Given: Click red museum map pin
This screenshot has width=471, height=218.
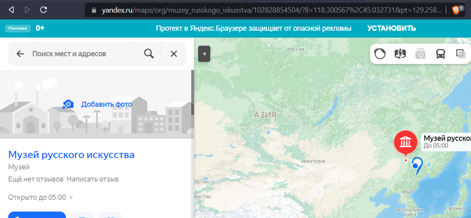Looking at the screenshot, I should pos(406,142).
